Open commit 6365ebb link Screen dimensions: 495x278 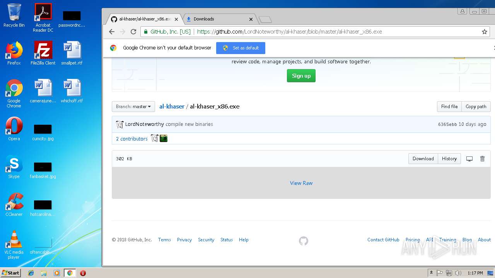[x=447, y=124]
